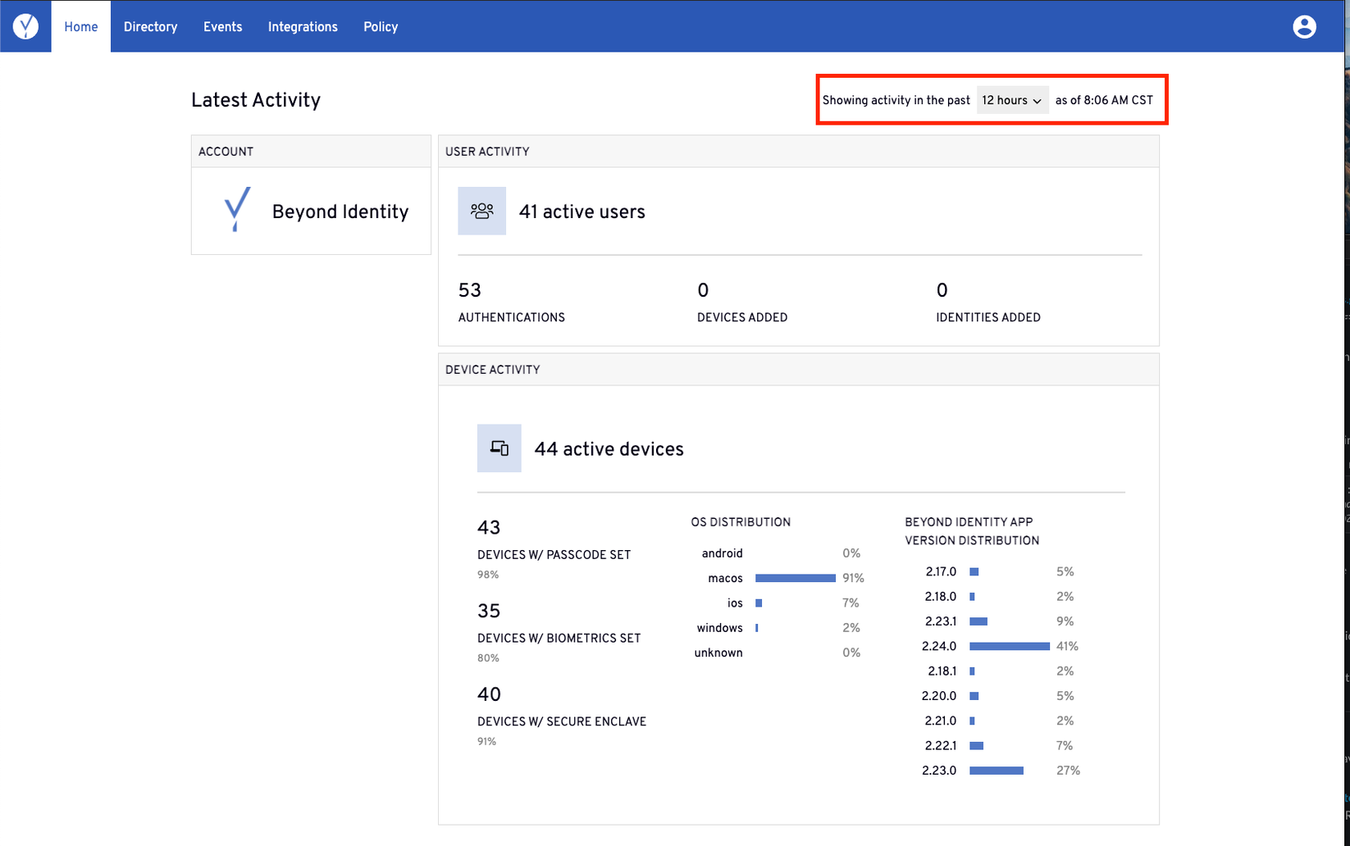
Task: Click the 2.18.0 version label
Action: [x=941, y=596]
